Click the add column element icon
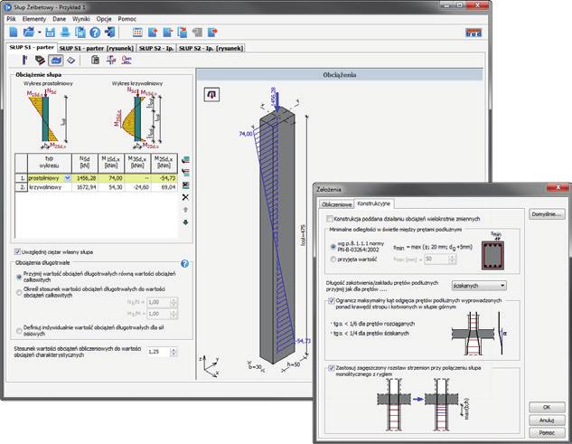 coord(153,33)
